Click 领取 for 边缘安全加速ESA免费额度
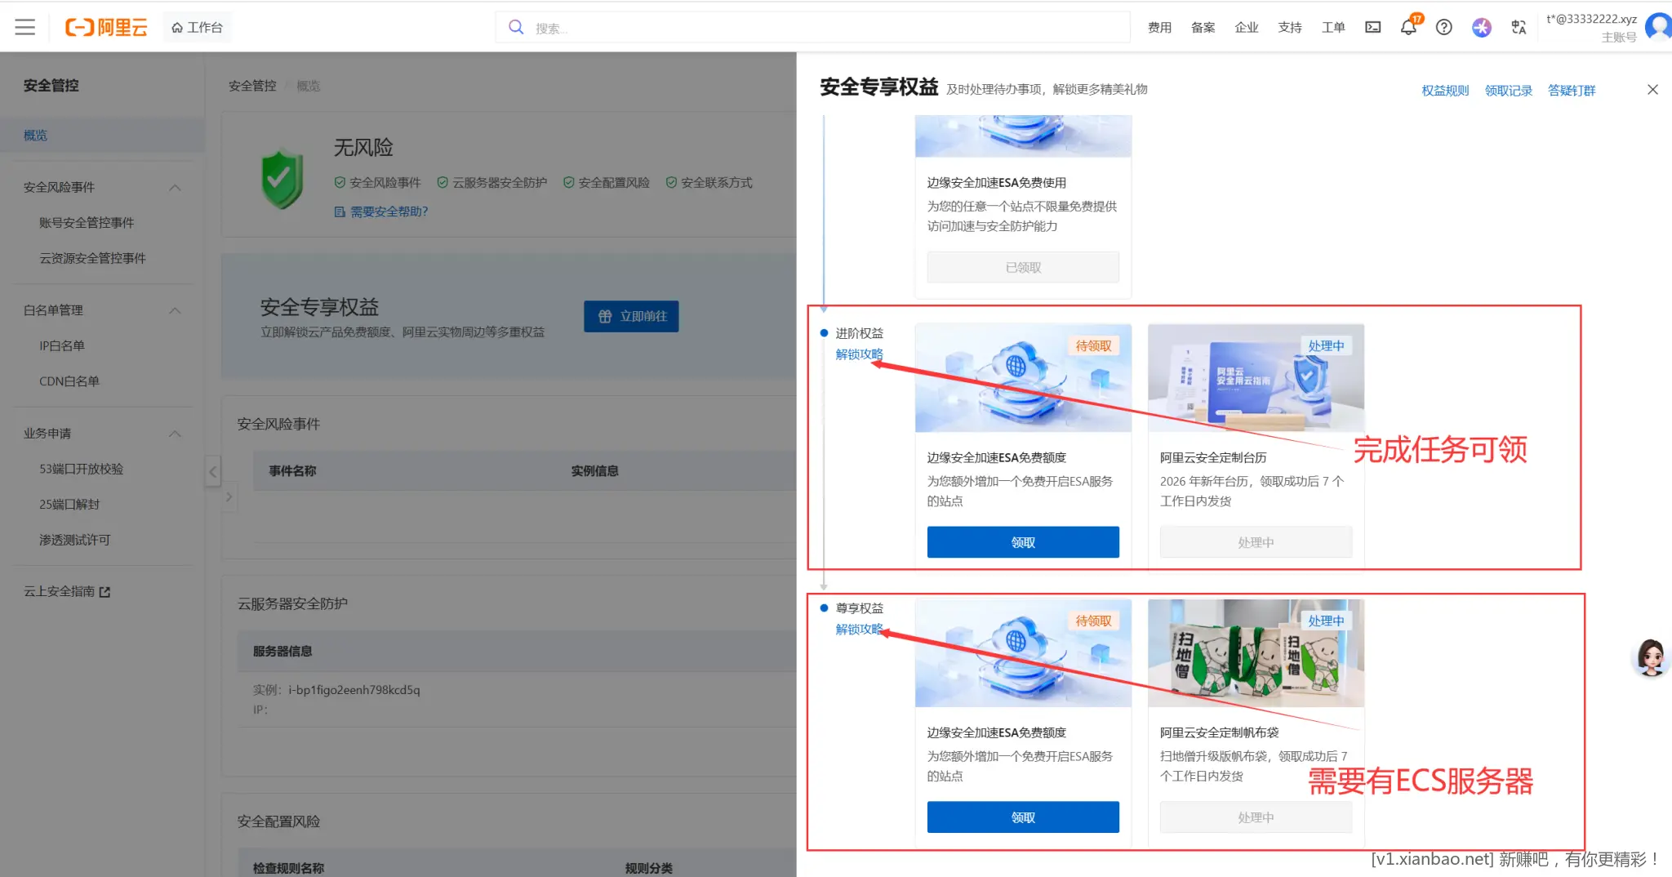Screen dimensions: 1672x877 (x=1023, y=541)
